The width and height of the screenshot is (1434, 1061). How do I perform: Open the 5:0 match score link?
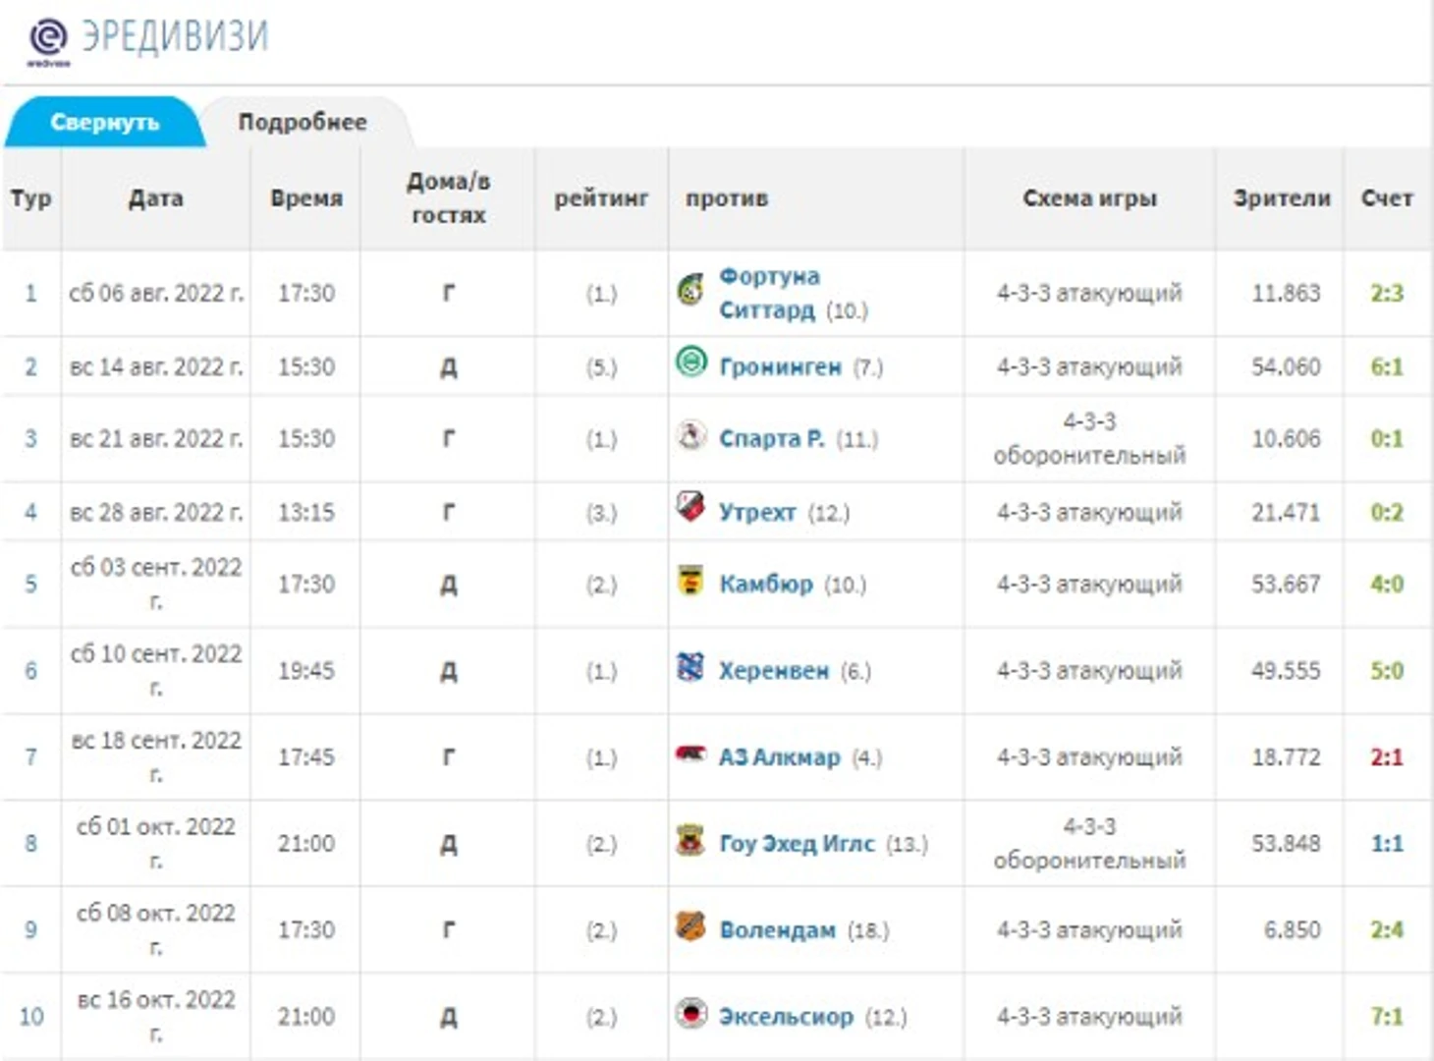(x=1387, y=670)
